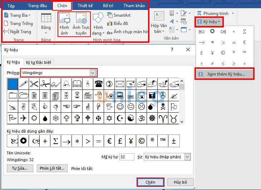Choose recently used plus-minus symbol
The height and width of the screenshot is (190, 261).
(x=174, y=141)
